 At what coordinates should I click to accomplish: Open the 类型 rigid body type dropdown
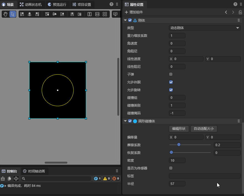tap(205, 28)
